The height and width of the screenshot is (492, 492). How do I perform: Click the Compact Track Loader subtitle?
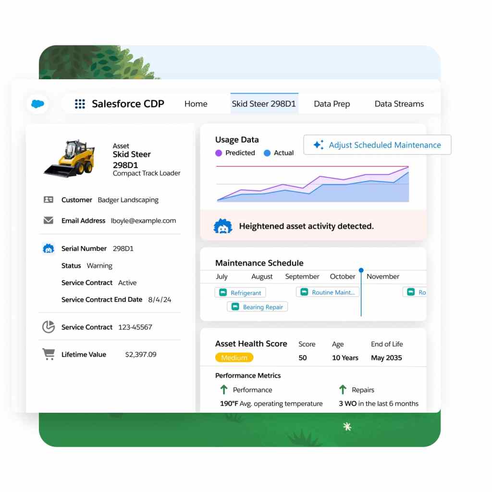click(x=147, y=173)
